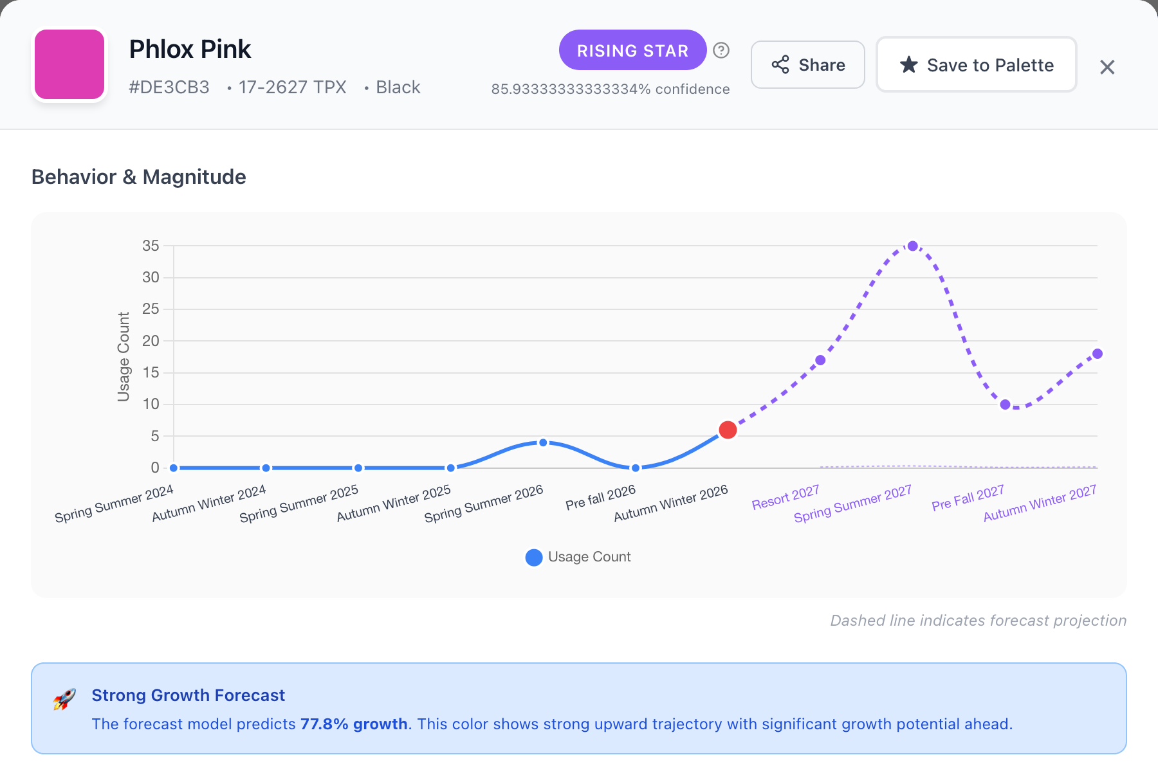Click the Pre Fall 2027 forecast data point
This screenshot has height=773, width=1158.
[1005, 405]
